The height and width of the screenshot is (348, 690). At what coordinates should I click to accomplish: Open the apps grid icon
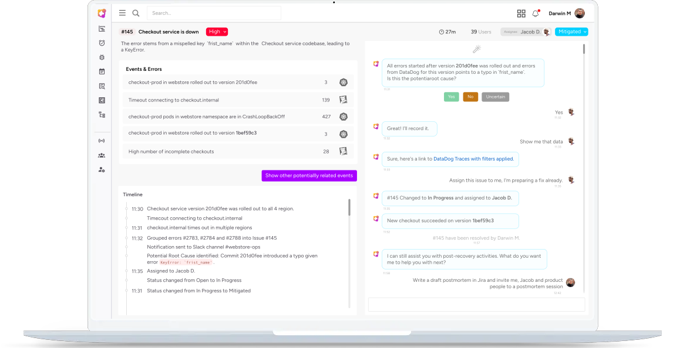pos(521,13)
